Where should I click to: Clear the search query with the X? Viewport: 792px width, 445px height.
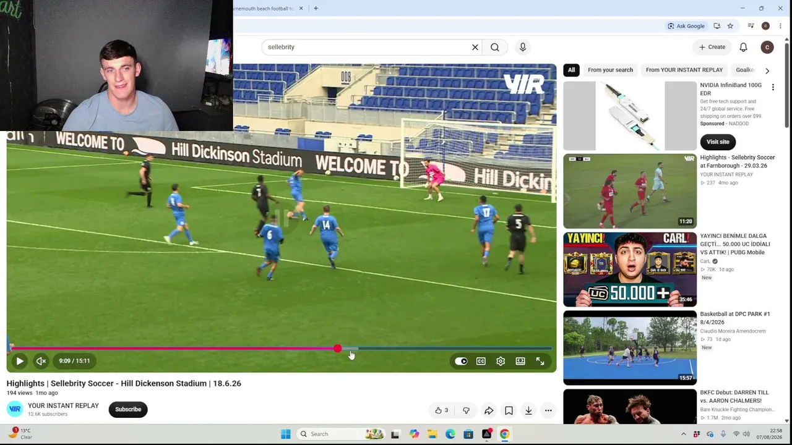tap(475, 47)
